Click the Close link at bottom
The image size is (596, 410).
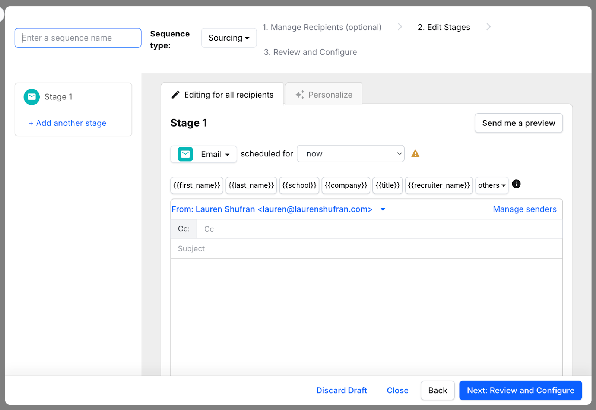[397, 390]
